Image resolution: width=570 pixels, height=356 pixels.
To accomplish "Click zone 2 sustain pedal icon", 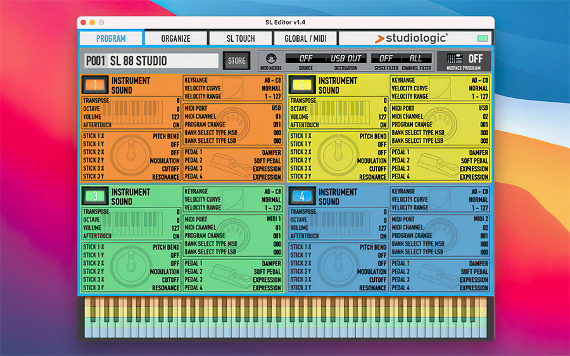I will tap(438, 165).
